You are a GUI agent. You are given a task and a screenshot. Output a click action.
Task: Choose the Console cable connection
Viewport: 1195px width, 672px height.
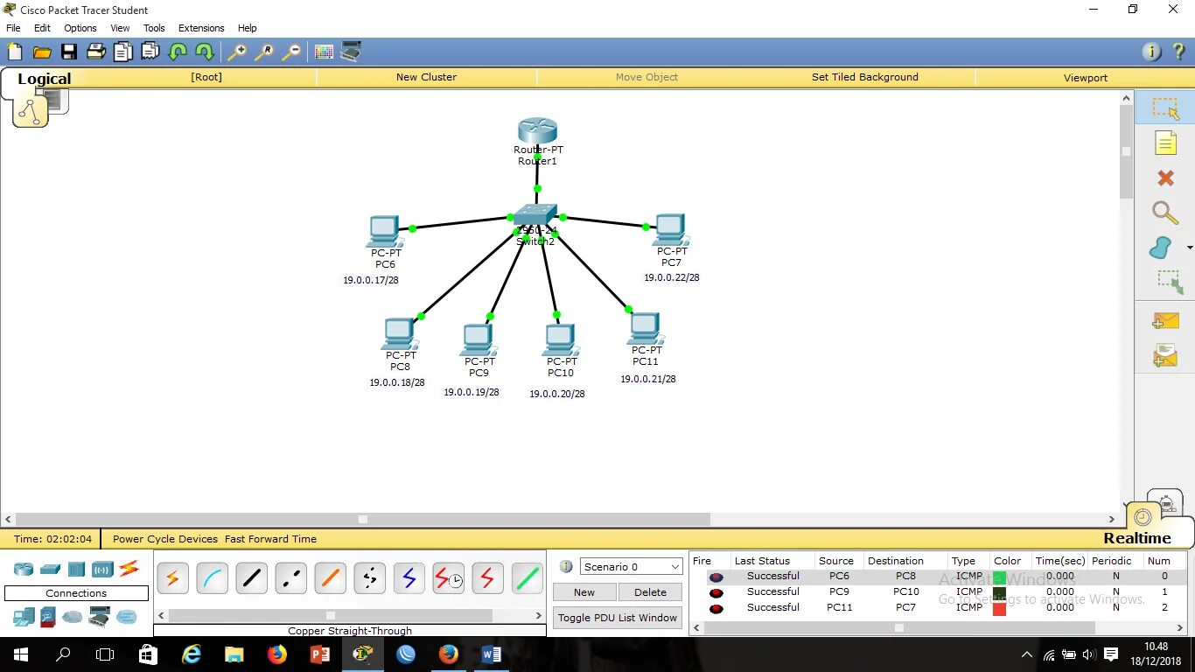[x=212, y=578]
